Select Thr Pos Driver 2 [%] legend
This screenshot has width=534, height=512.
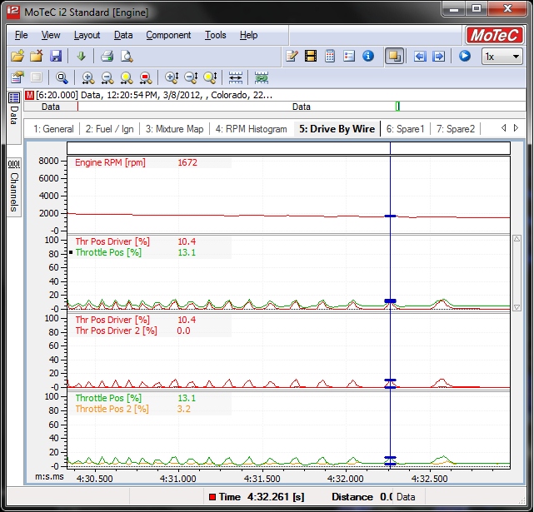tap(116, 331)
